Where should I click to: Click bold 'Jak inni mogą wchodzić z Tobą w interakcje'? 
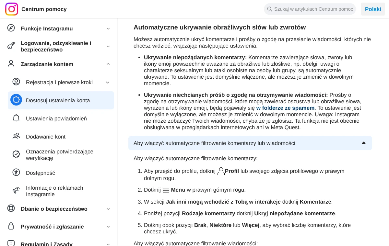pyautogui.click(x=223, y=202)
